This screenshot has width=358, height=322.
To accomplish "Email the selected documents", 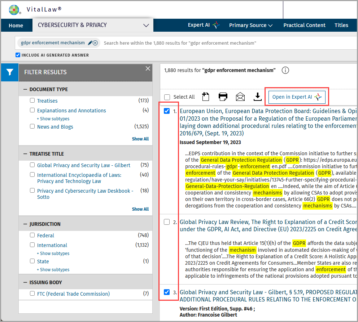I will coord(240,97).
